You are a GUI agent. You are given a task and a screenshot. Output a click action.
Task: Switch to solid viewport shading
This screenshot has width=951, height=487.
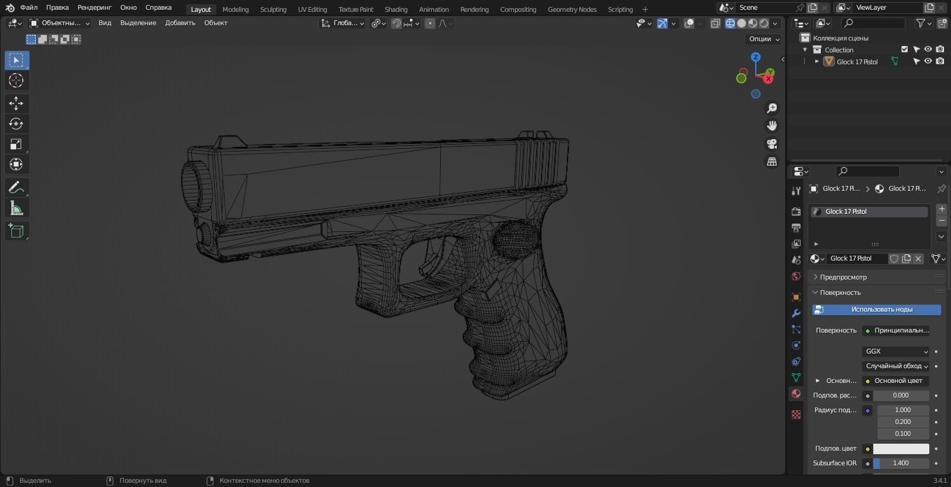pos(741,23)
